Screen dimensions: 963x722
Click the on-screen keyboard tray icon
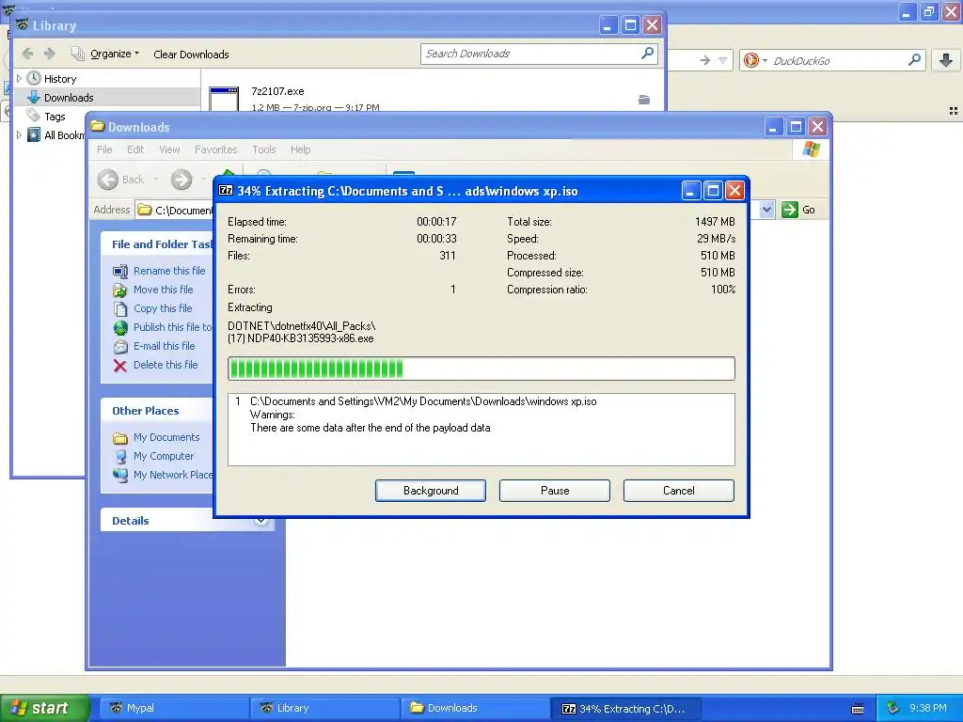tap(858, 709)
